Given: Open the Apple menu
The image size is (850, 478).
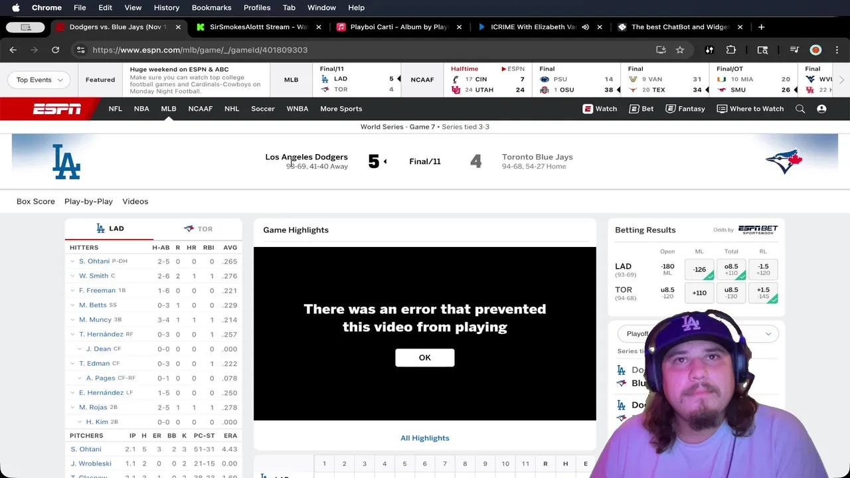Looking at the screenshot, I should [x=16, y=8].
